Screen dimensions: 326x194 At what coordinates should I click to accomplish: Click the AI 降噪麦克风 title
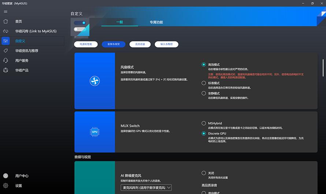pyautogui.click(x=131, y=175)
